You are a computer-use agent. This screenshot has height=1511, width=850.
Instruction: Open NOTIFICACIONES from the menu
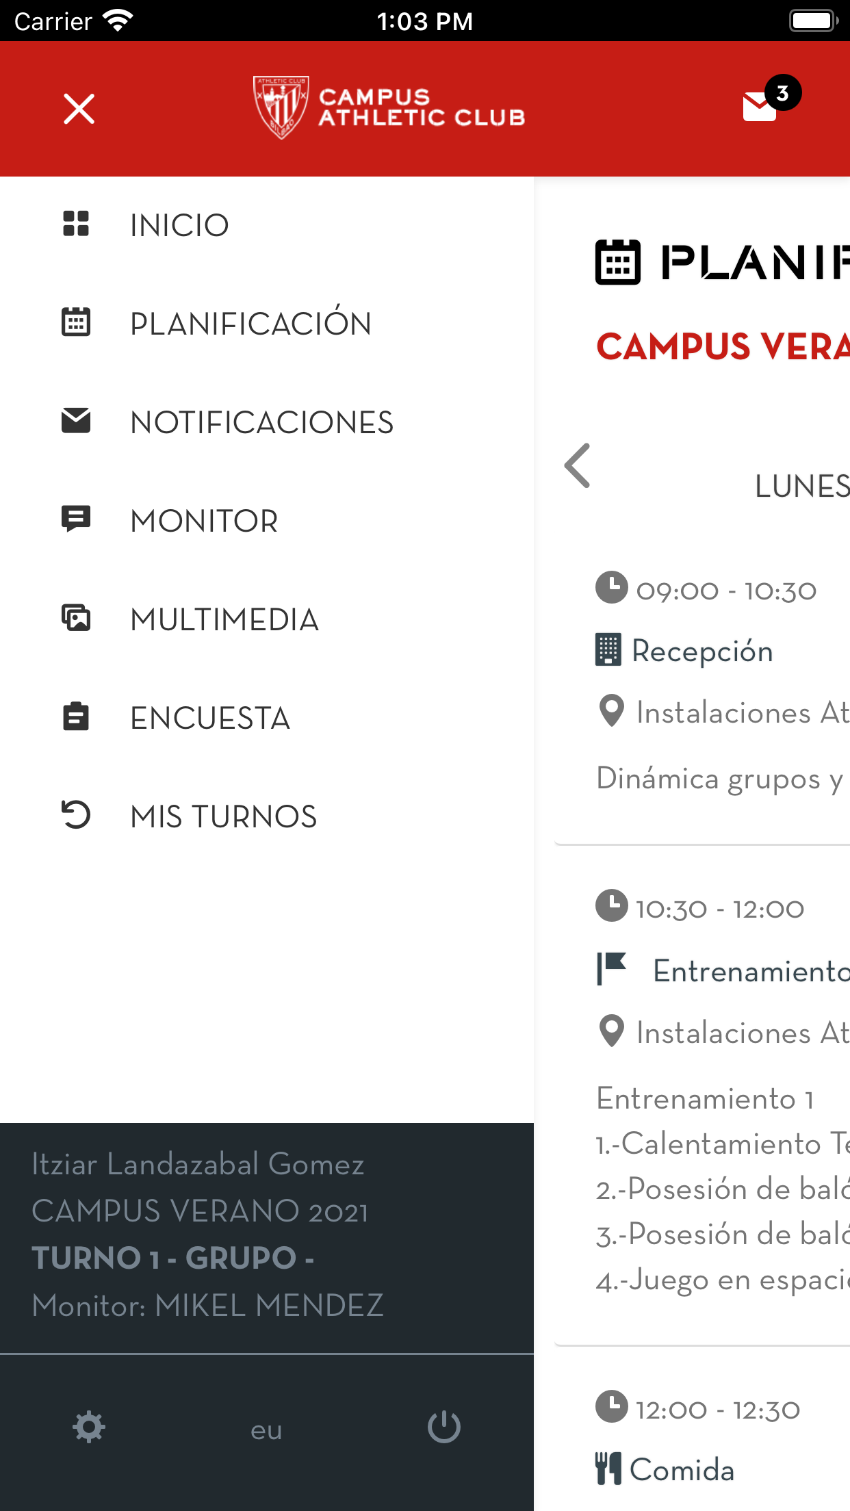click(x=261, y=422)
